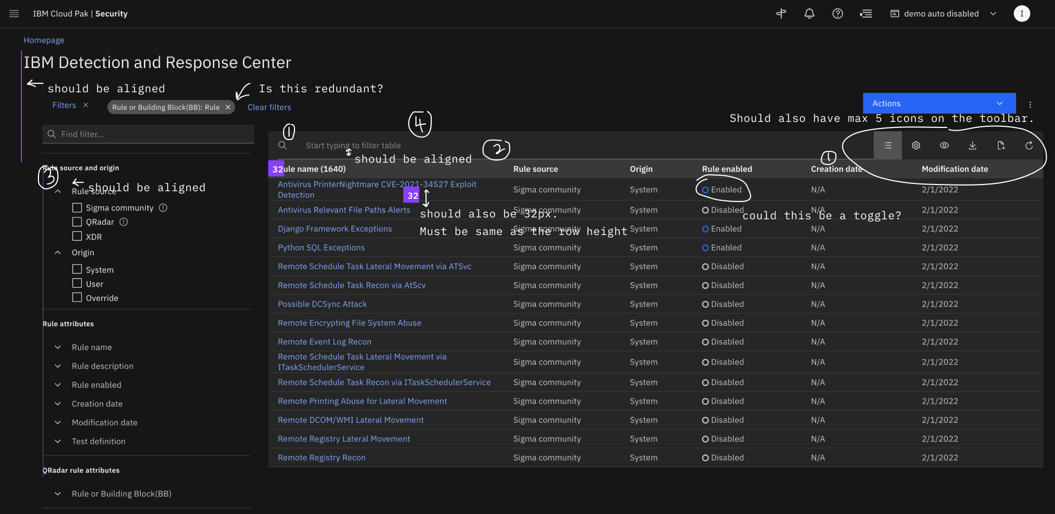Click the Filters label
The height and width of the screenshot is (514, 1055).
[x=64, y=105]
